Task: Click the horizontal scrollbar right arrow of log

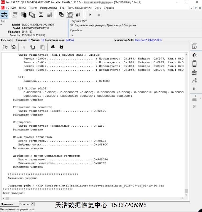Action: [x=182, y=198]
